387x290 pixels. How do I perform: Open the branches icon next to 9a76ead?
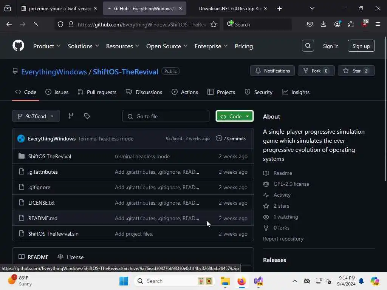[71, 116]
